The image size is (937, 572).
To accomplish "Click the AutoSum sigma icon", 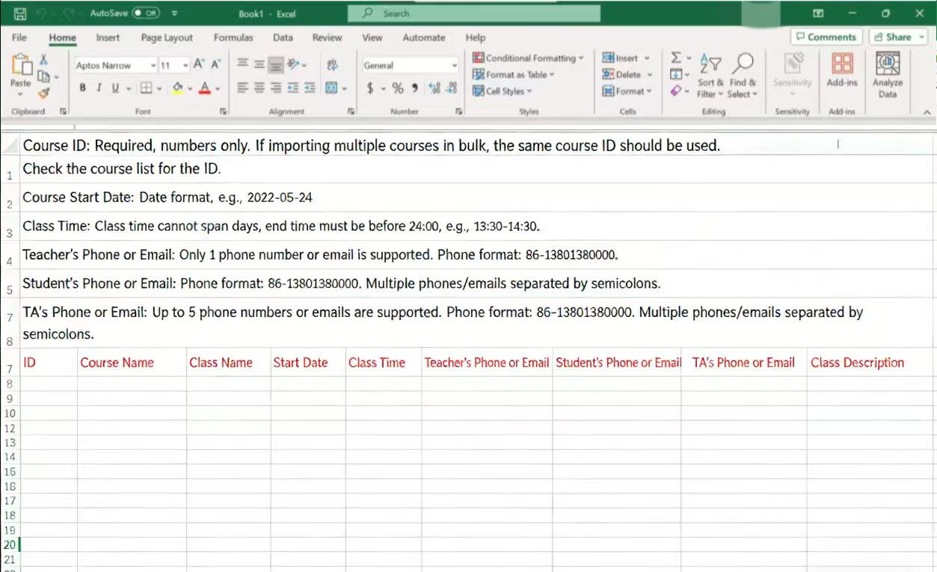I will tap(676, 58).
